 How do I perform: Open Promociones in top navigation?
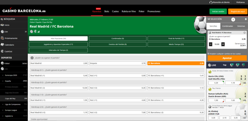tap(154, 11)
